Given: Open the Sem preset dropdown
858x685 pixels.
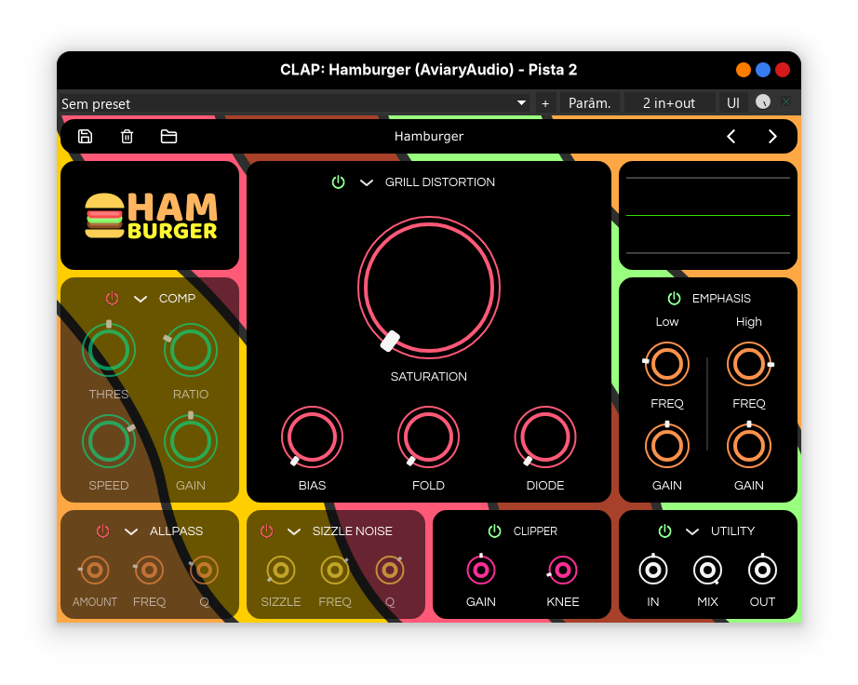Looking at the screenshot, I should click(294, 103).
